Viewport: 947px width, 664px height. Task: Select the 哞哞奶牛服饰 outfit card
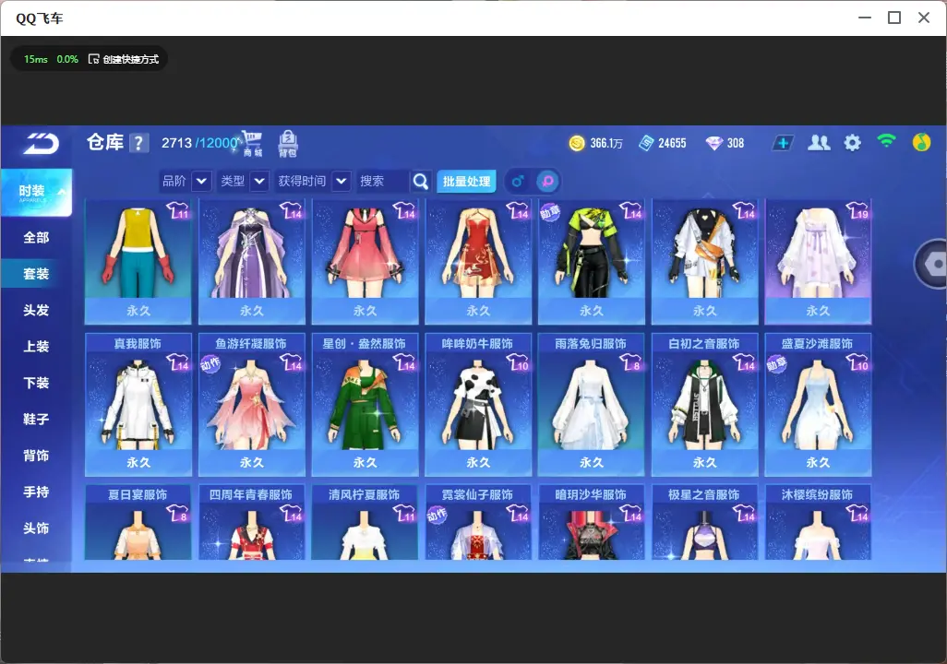[478, 405]
